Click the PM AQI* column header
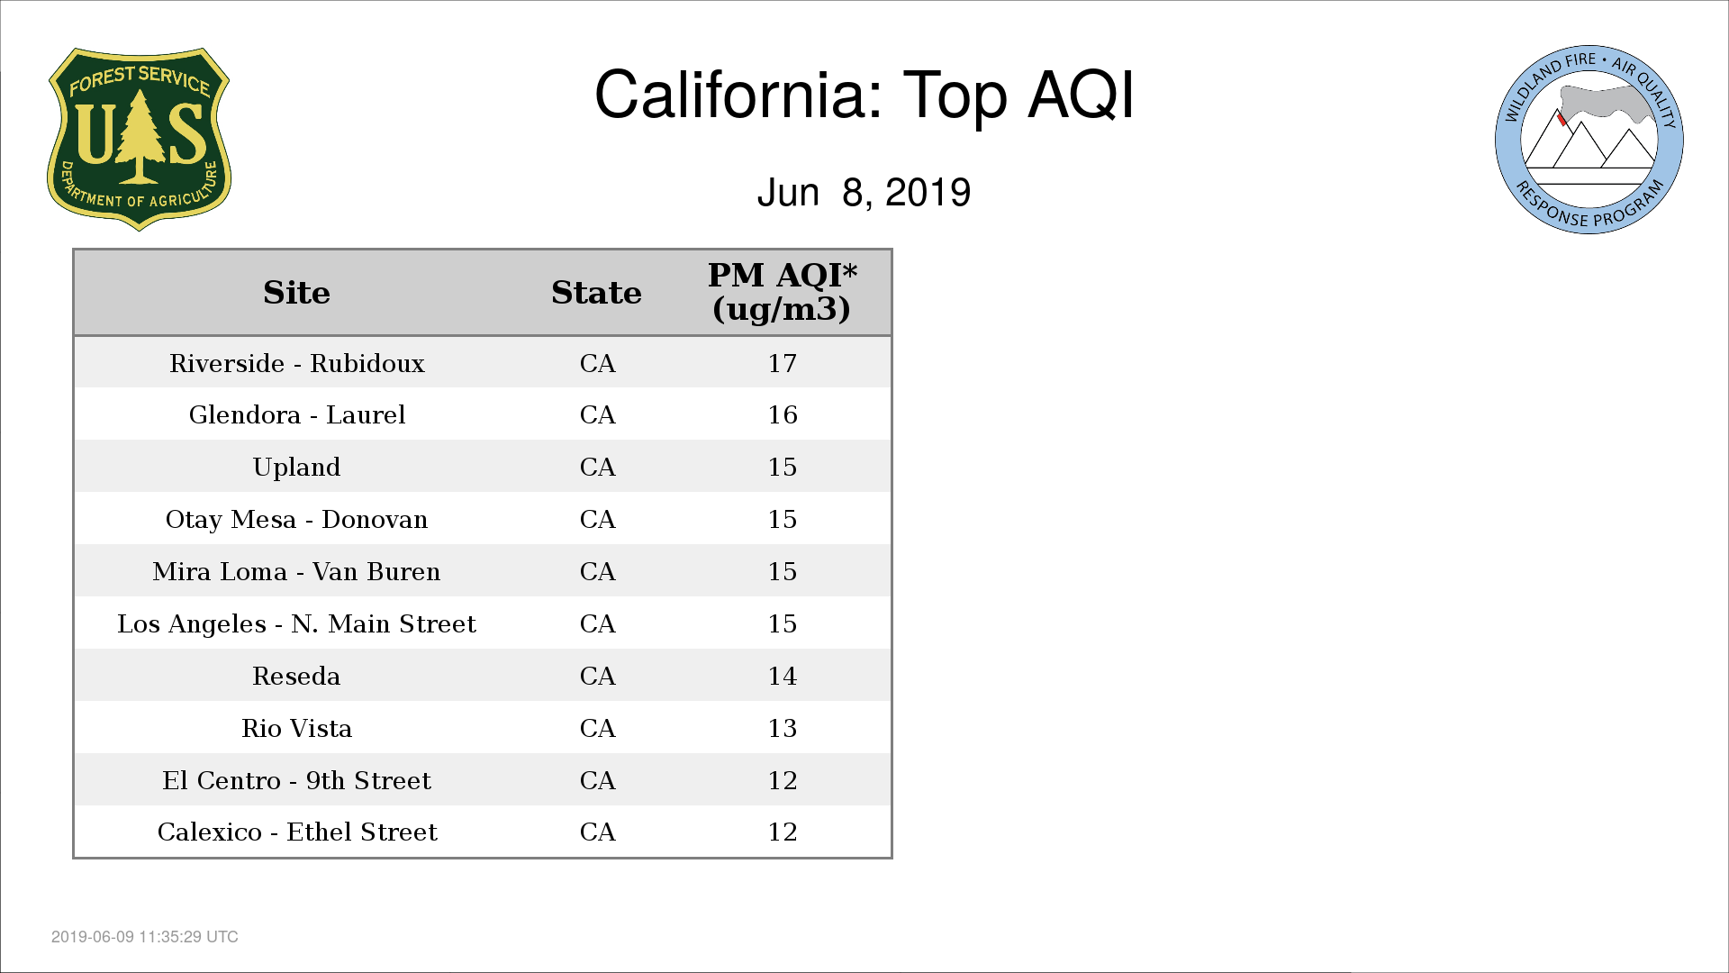 [x=782, y=292]
